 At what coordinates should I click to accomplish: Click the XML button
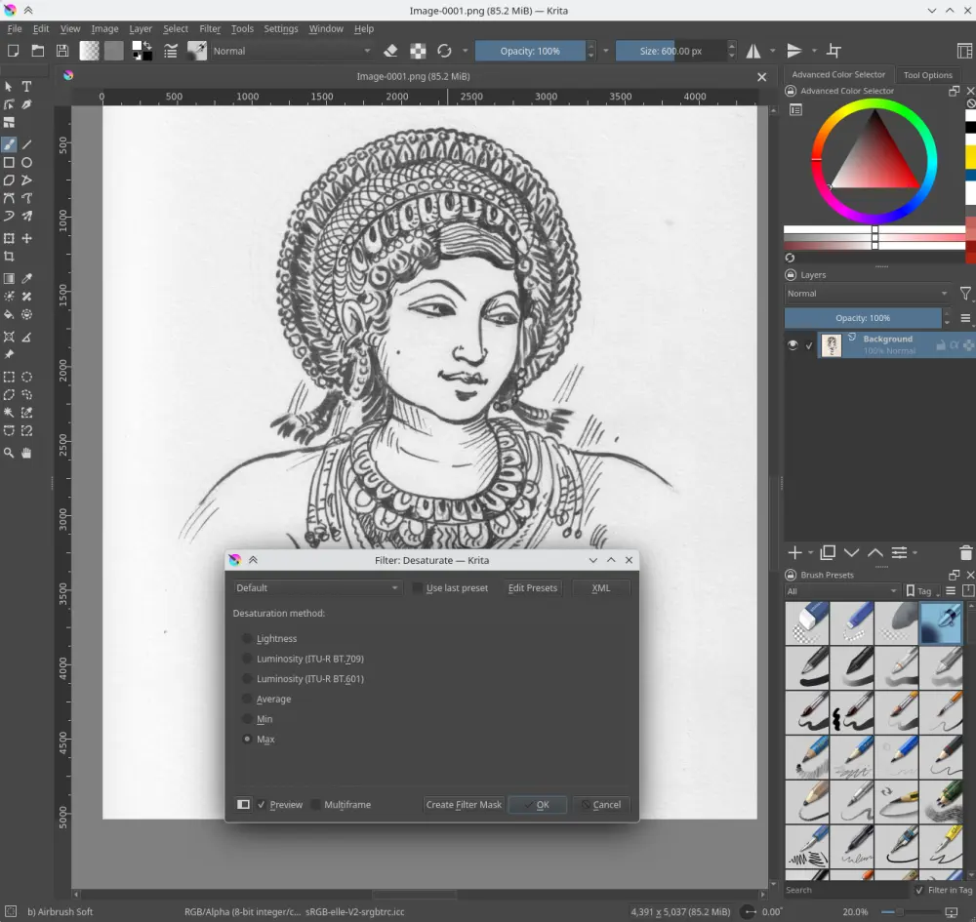(600, 588)
